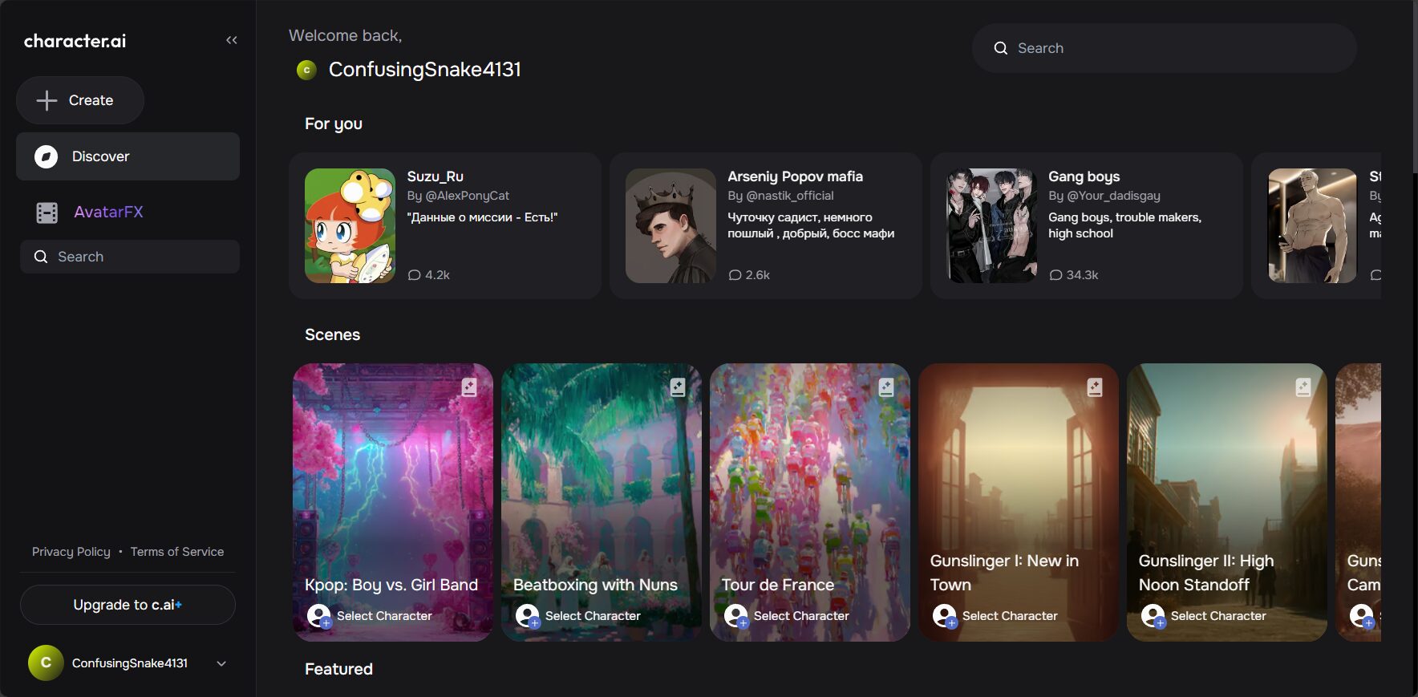1418x697 pixels.
Task: Focus the top Search input field
Action: coord(1165,48)
